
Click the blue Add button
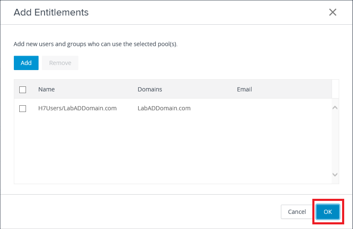click(26, 63)
